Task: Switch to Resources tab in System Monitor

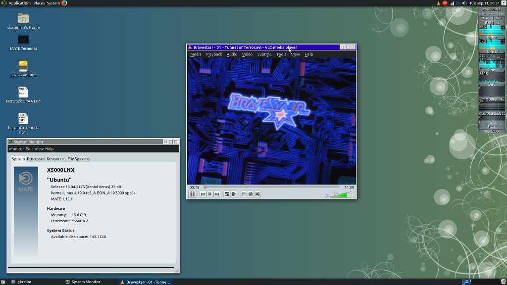Action: (56, 159)
